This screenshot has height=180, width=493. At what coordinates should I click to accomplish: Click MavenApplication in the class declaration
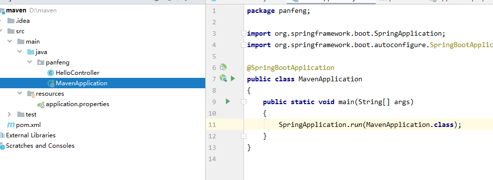tap(330, 79)
